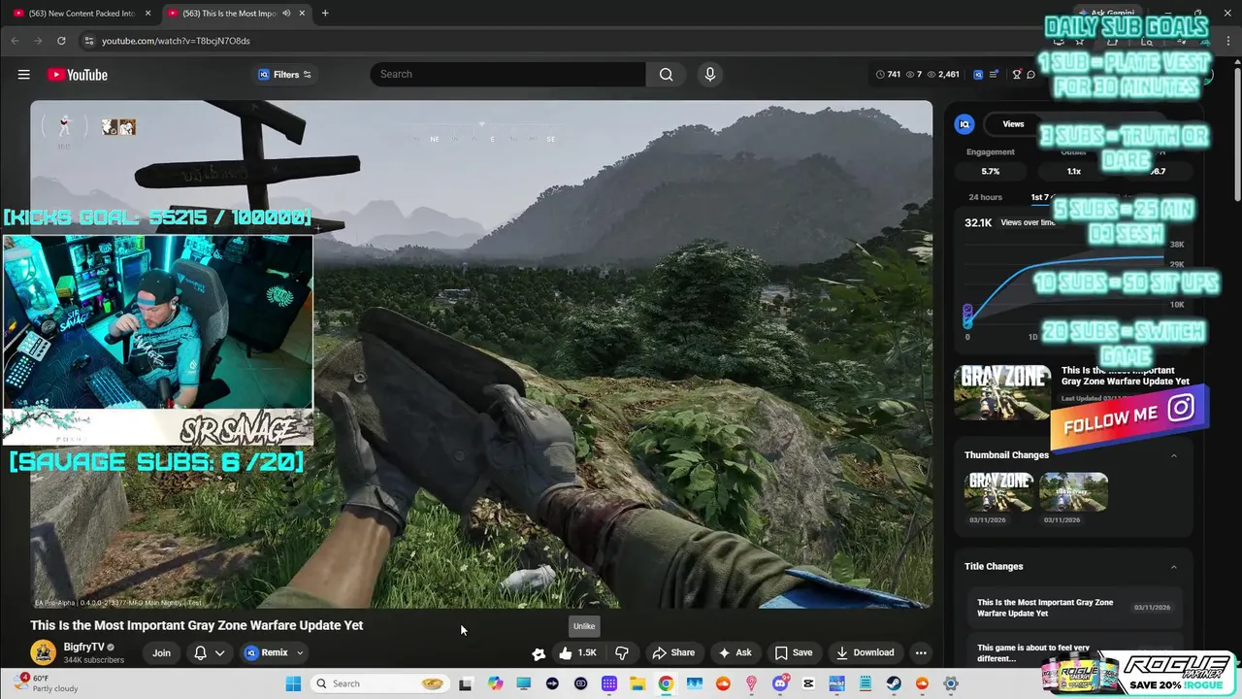The image size is (1242, 699).
Task: Click the Engagement 5.7% value
Action: pyautogui.click(x=990, y=171)
